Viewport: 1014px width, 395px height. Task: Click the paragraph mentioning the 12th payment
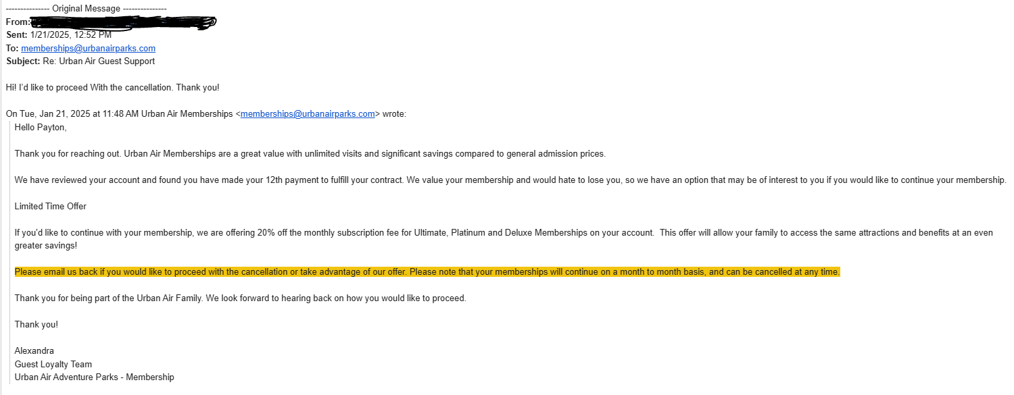510,180
